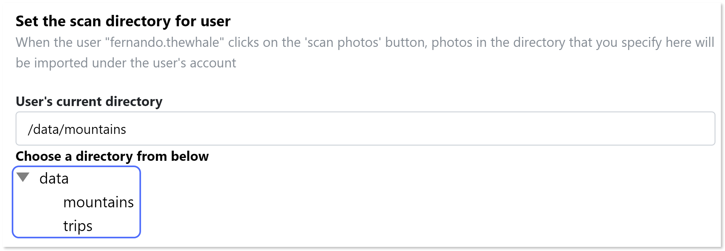The width and height of the screenshot is (725, 251).
Task: Click the 'Set the scan directory for user' heading
Action: (x=123, y=21)
